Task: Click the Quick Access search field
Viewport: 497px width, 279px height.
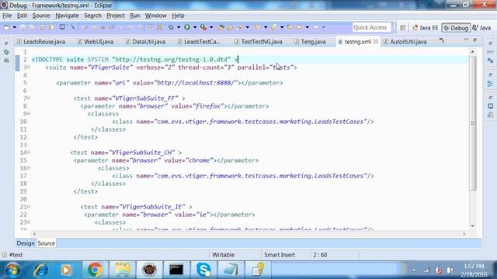Action: click(371, 28)
